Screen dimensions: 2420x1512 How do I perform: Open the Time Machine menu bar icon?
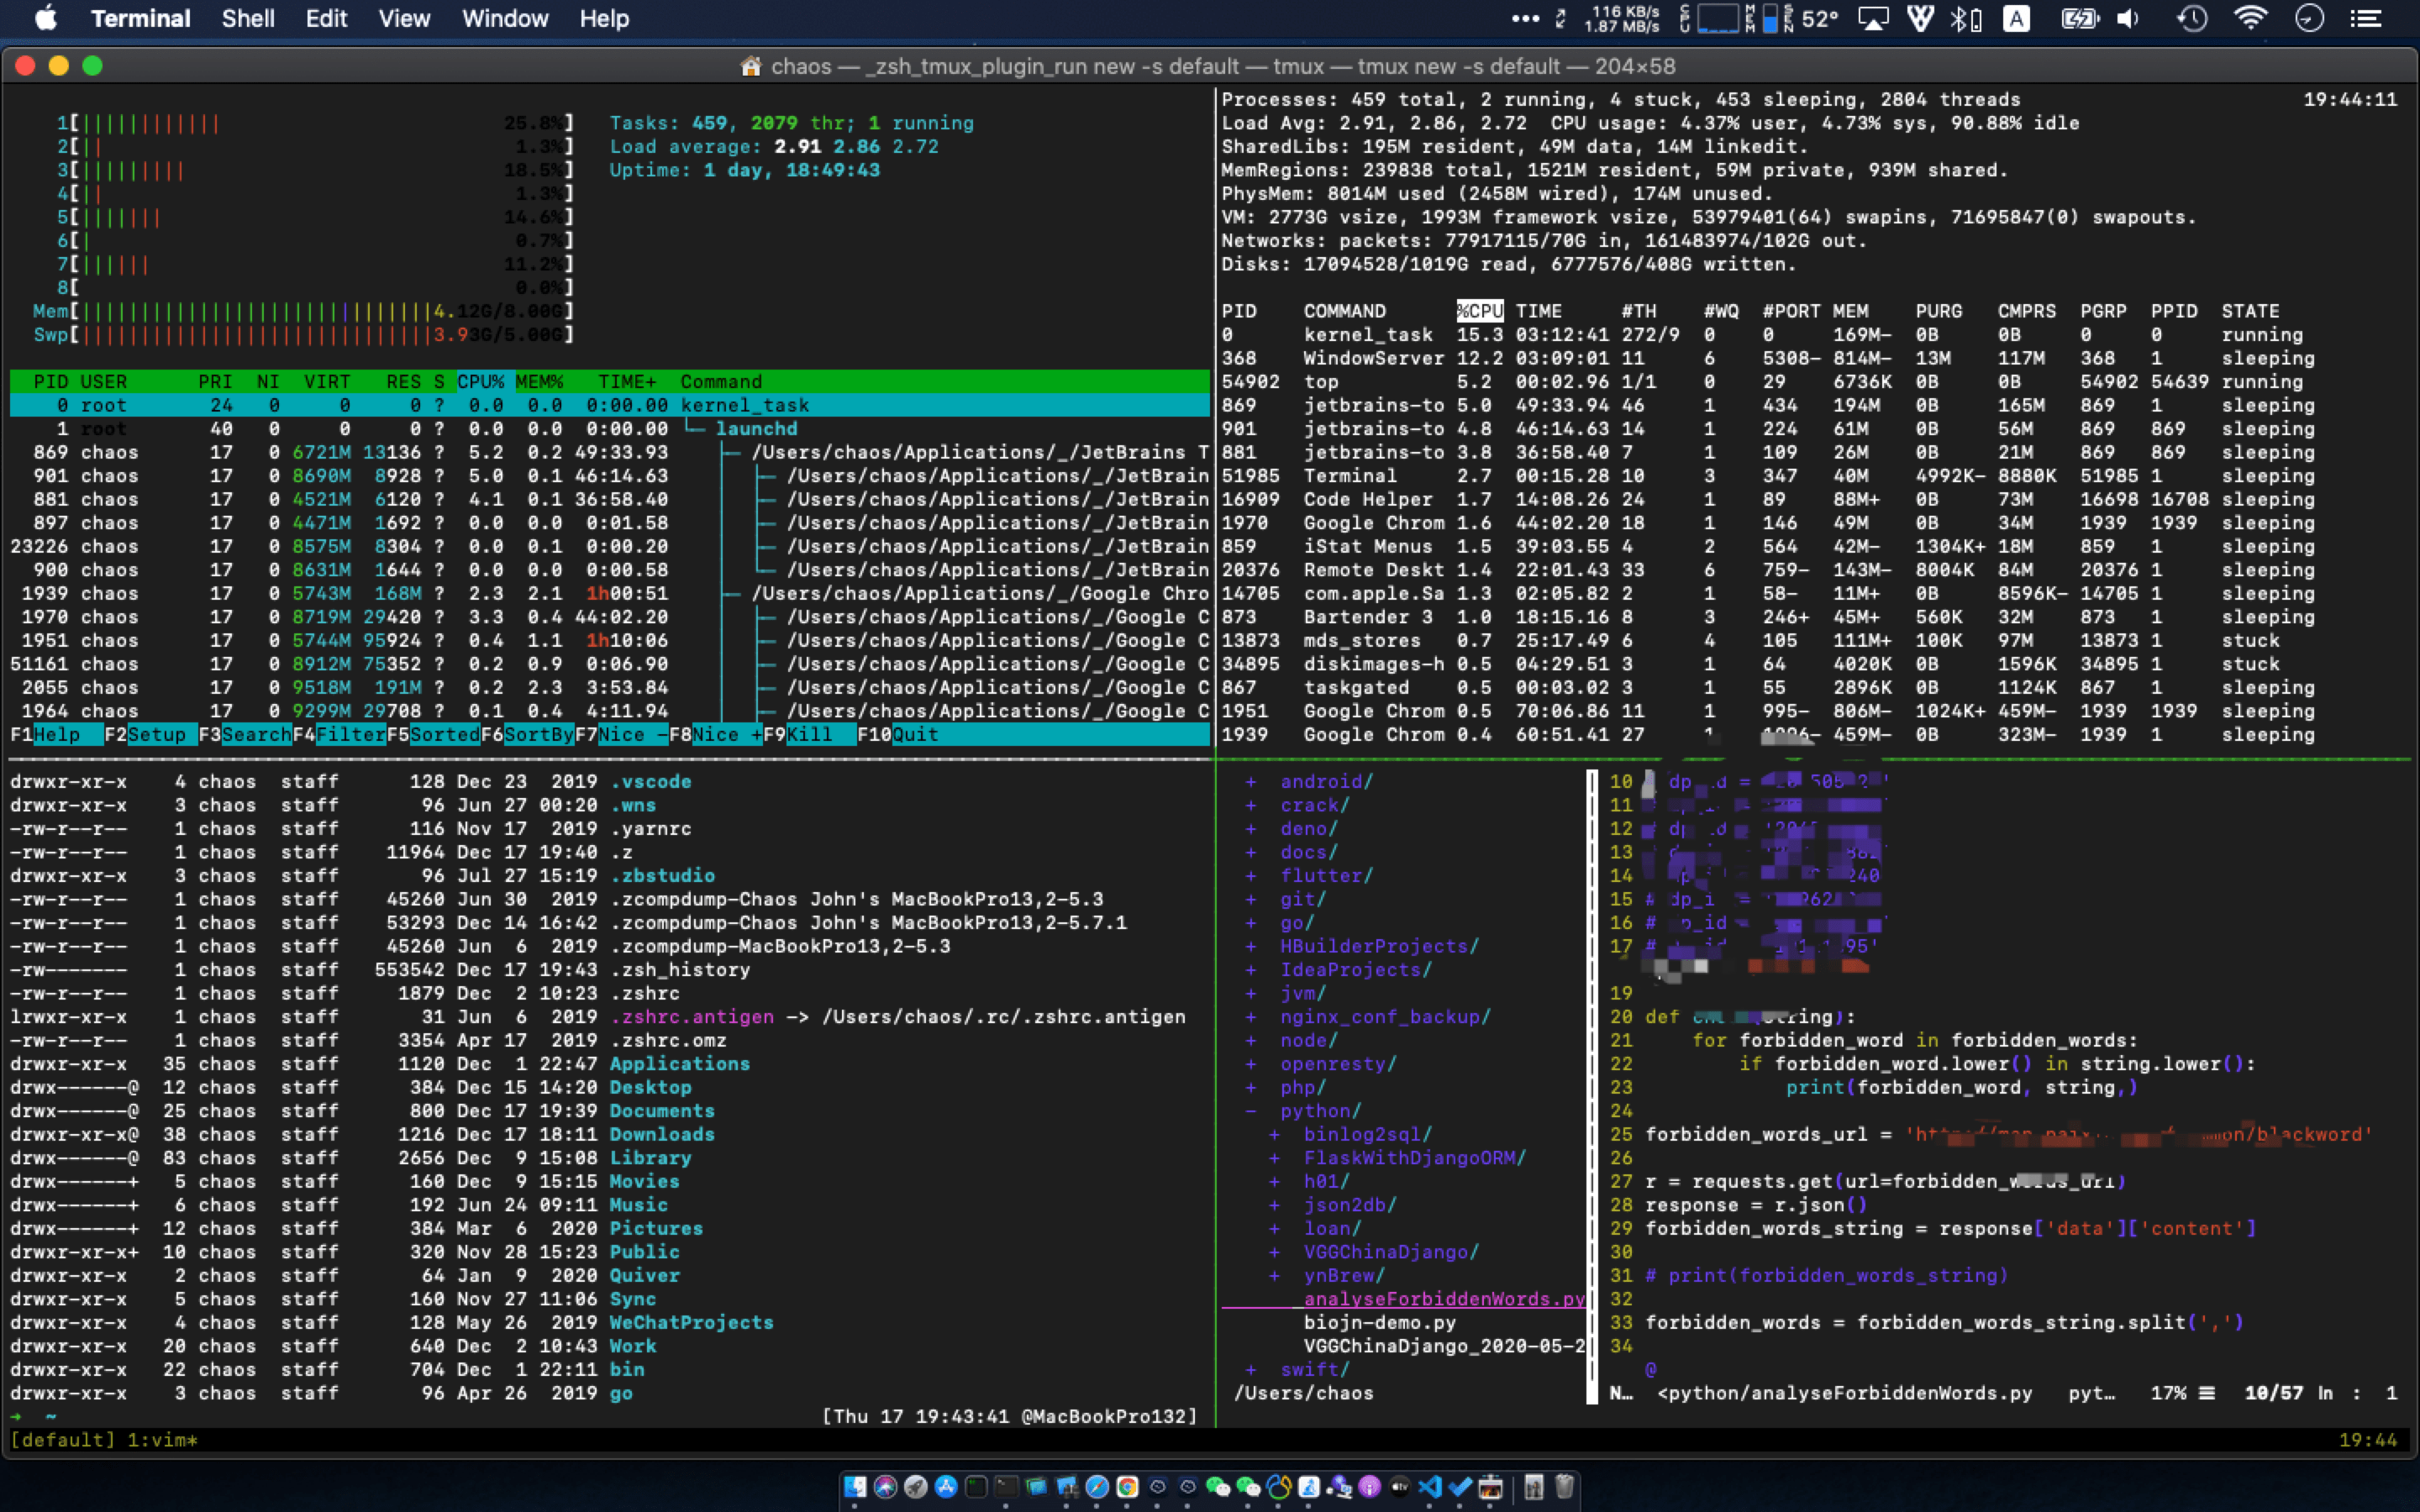[2192, 18]
